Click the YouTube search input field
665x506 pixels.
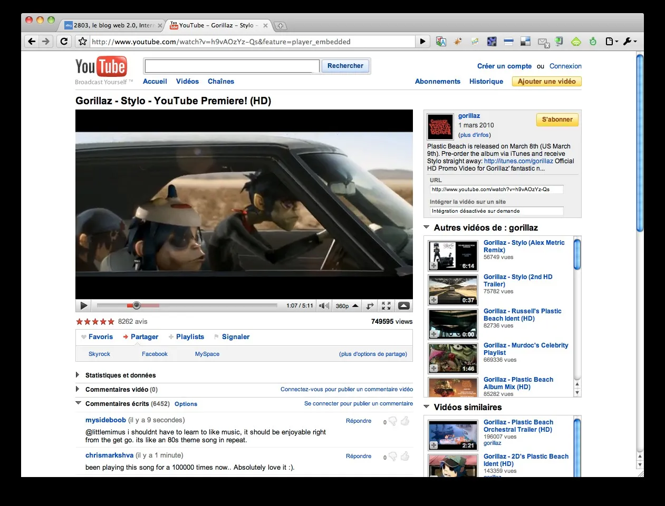tap(232, 66)
